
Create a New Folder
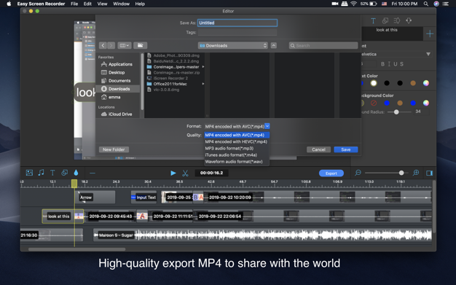(x=114, y=149)
